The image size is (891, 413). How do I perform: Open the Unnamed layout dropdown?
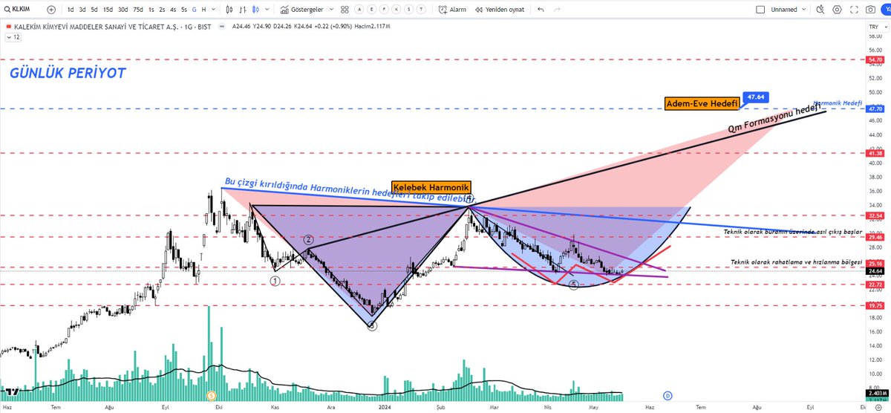789,10
